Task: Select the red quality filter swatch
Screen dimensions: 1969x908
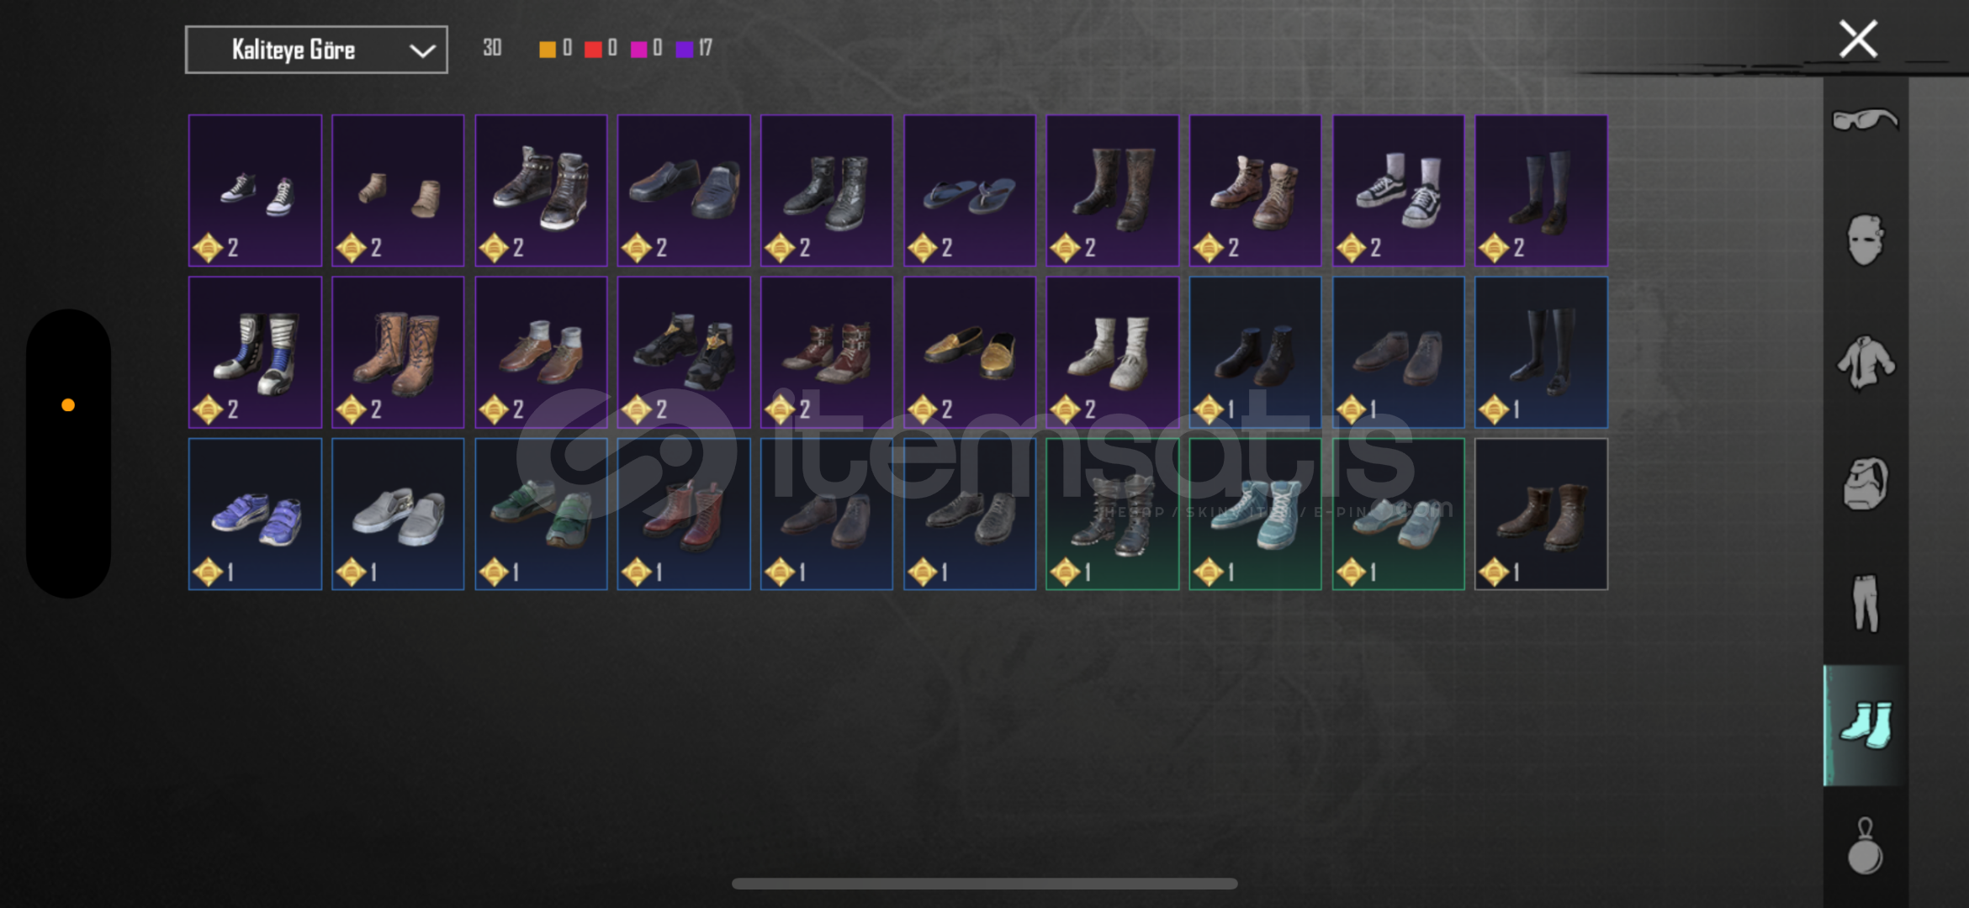Action: coord(593,49)
